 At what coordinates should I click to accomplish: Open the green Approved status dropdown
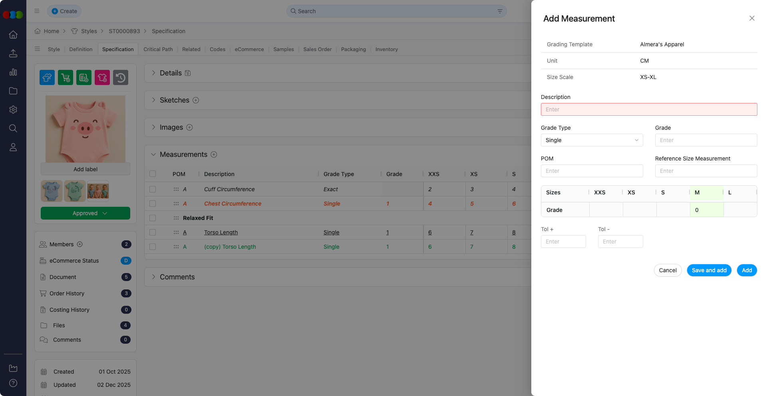pos(85,213)
